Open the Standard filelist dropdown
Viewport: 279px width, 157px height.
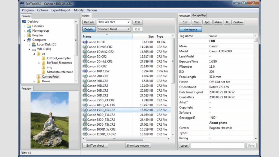(x=114, y=29)
